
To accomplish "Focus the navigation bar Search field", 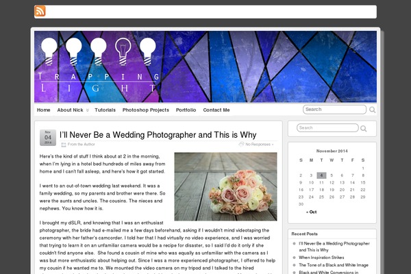I will [334, 110].
